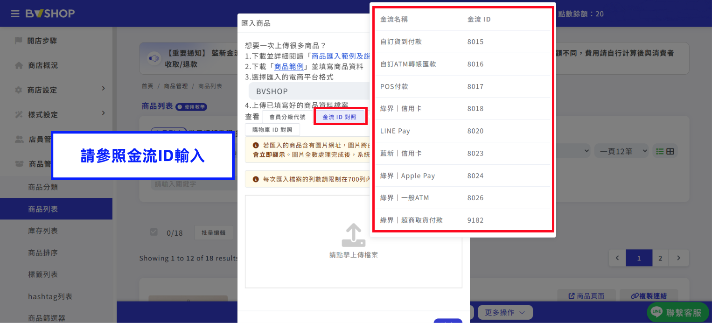Open the hamburger menu icon

click(x=15, y=14)
